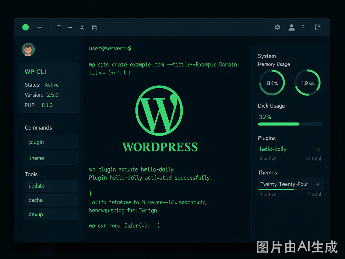The image size is (345, 259).
Task: Click the activated successfully message
Action: point(150,178)
